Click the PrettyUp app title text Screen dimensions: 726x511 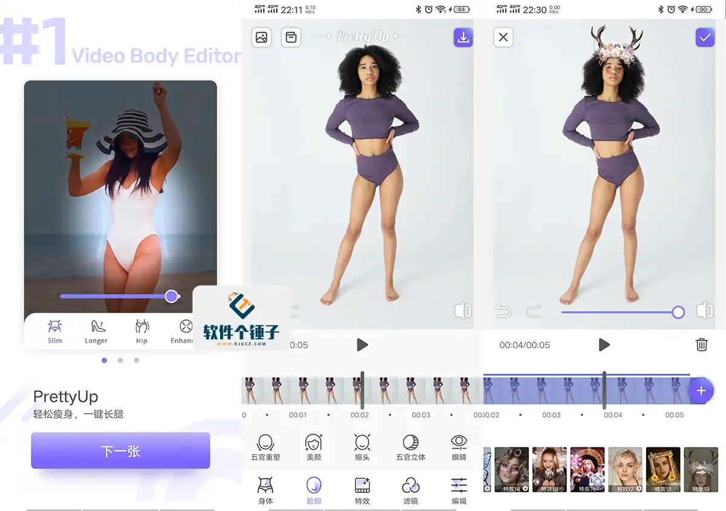click(65, 397)
